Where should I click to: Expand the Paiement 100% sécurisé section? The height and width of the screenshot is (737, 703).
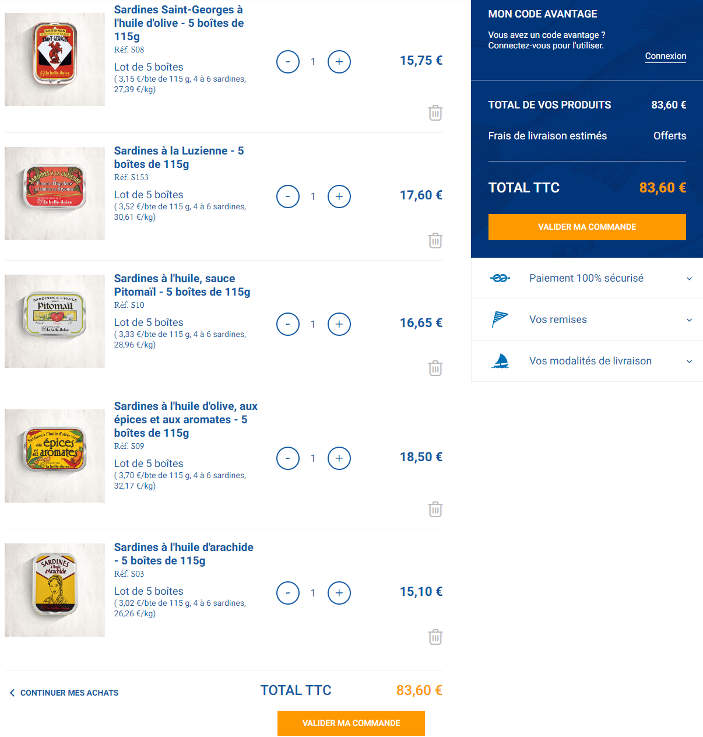coord(587,279)
